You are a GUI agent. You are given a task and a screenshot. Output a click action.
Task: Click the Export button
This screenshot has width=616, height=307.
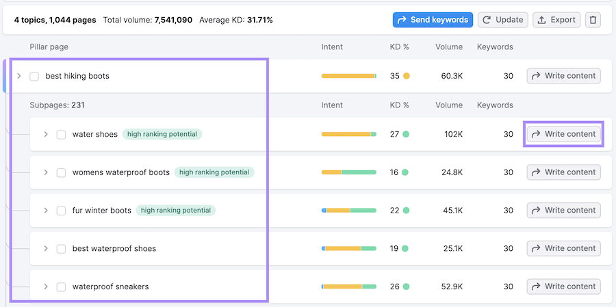coord(556,20)
